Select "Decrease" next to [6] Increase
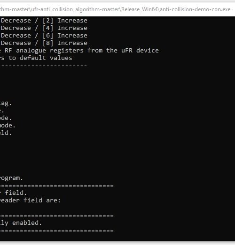The width and height of the screenshot is (235, 245). click(x=16, y=36)
